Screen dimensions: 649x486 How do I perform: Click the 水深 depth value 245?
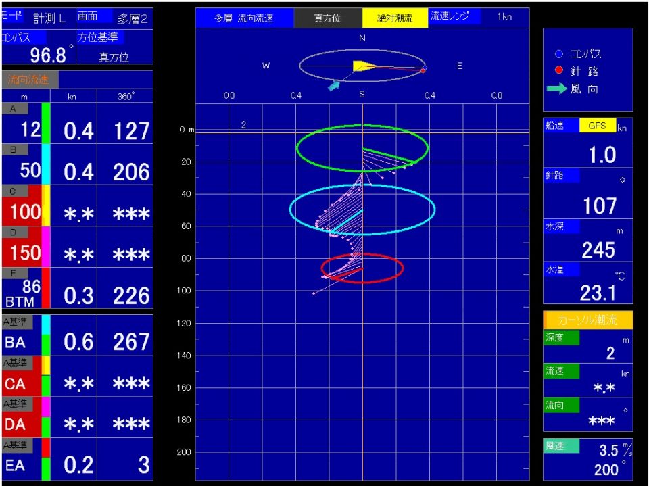click(x=598, y=249)
